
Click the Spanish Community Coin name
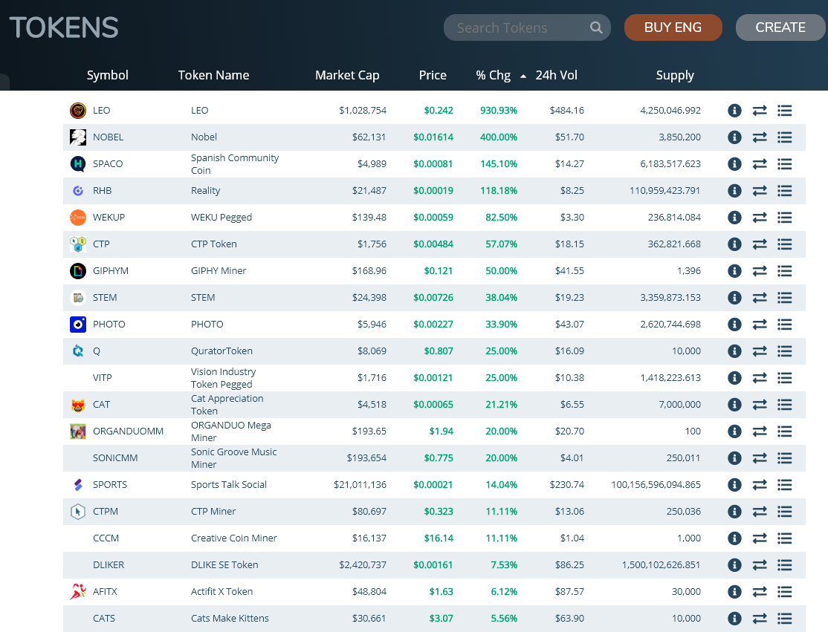[x=234, y=164]
